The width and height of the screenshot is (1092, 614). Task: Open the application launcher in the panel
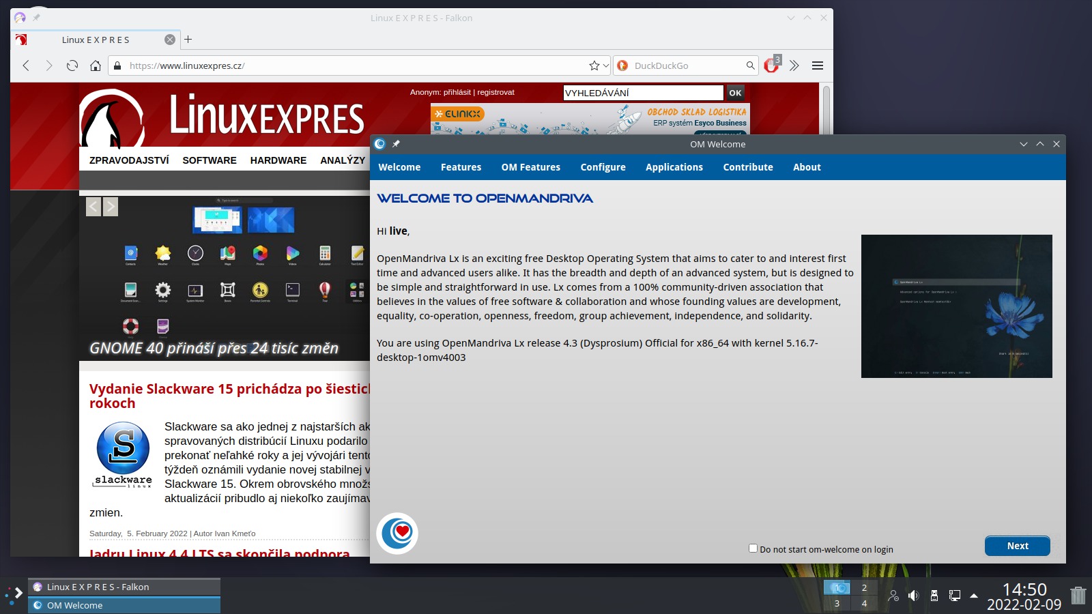(x=14, y=595)
